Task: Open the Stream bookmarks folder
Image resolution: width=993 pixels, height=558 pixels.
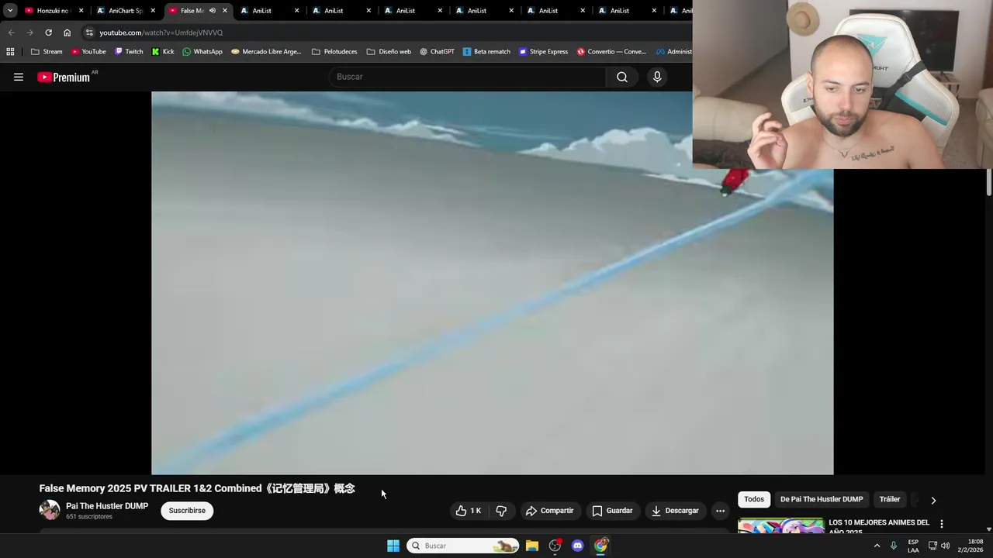Action: tap(47, 52)
